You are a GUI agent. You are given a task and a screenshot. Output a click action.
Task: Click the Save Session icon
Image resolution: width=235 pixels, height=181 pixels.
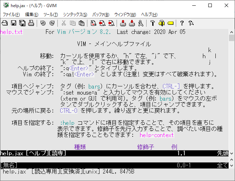pos(132,23)
